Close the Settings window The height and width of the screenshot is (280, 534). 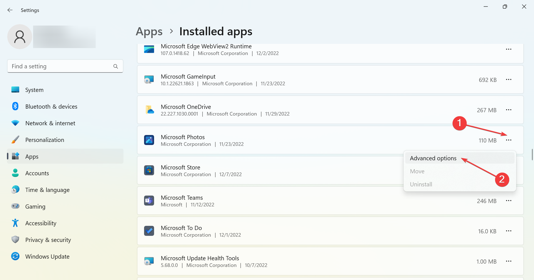pyautogui.click(x=524, y=7)
